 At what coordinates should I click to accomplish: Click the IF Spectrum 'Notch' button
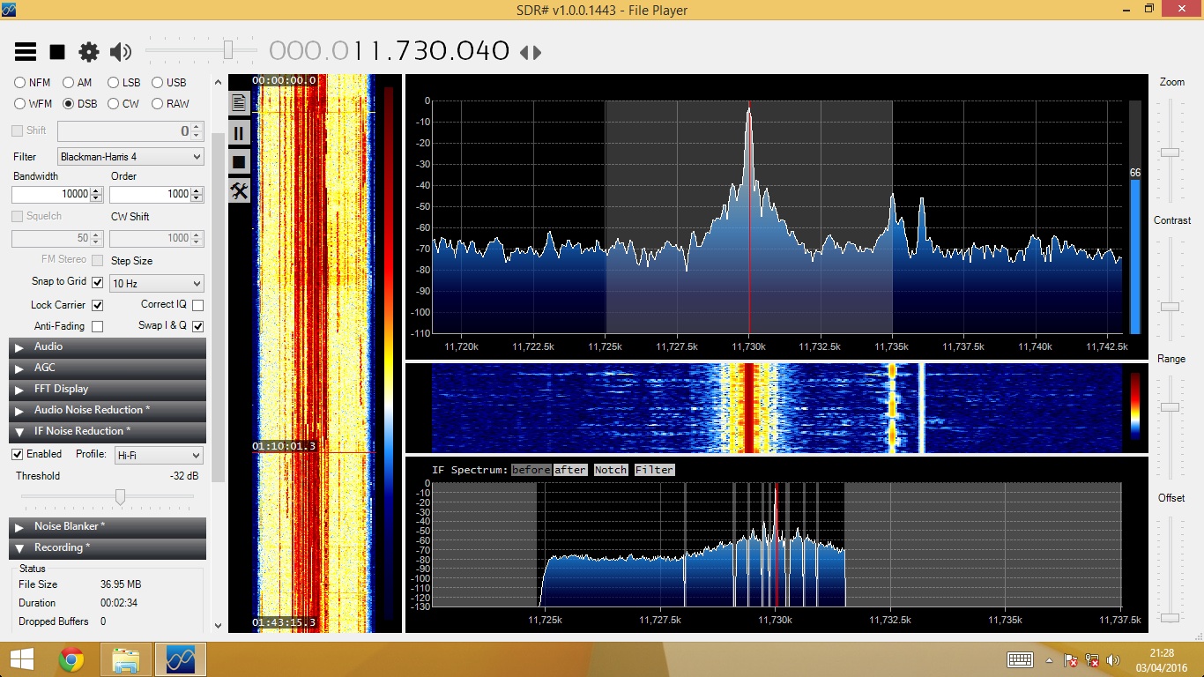[610, 470]
